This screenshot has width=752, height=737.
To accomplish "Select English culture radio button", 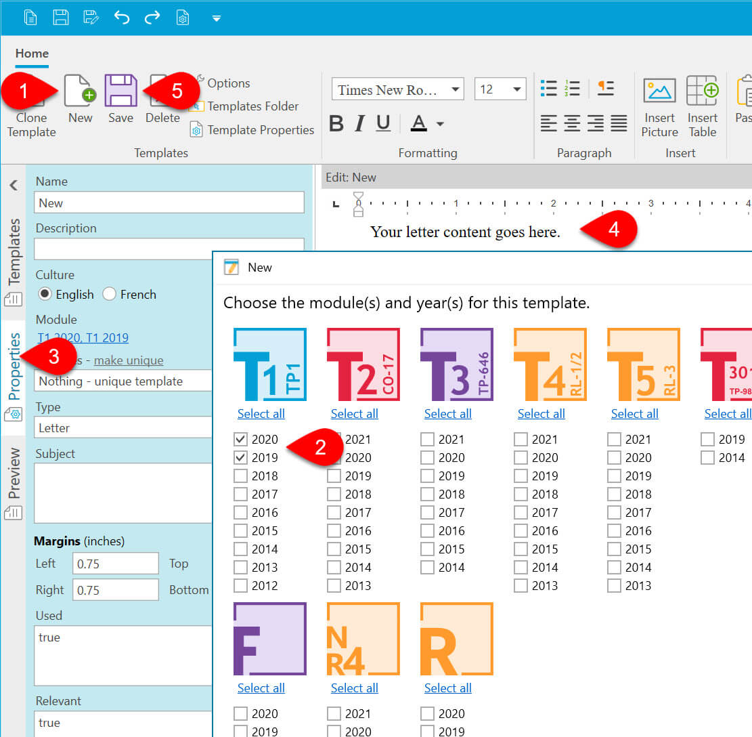I will tap(45, 294).
